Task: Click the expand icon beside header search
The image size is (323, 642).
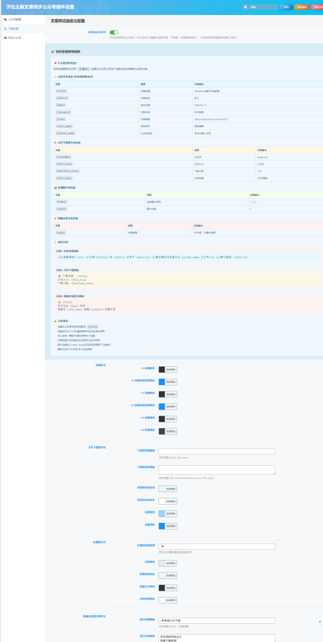Action: tap(245, 7)
